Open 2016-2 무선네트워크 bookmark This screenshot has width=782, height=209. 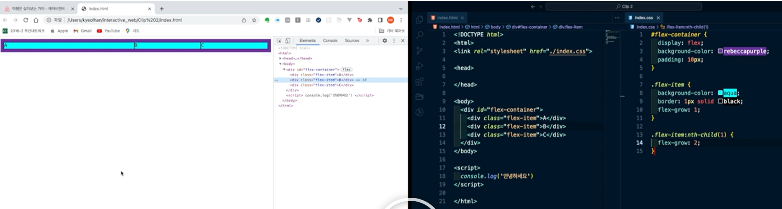tap(23, 31)
